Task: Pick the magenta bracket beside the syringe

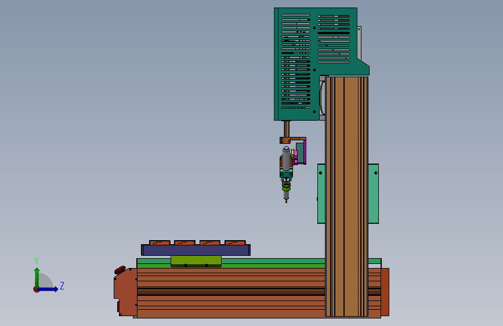Action: point(295,157)
